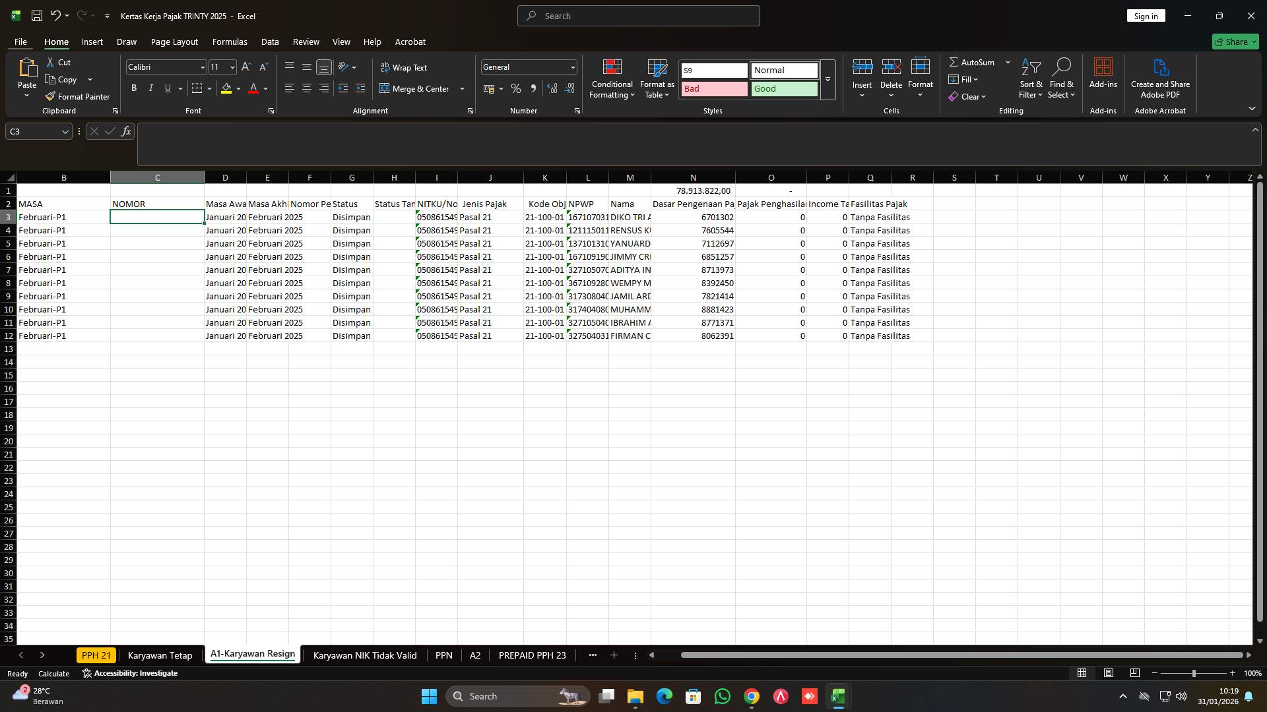1267x712 pixels.
Task: Click Create and Share Adobe PDF
Action: point(1160,78)
